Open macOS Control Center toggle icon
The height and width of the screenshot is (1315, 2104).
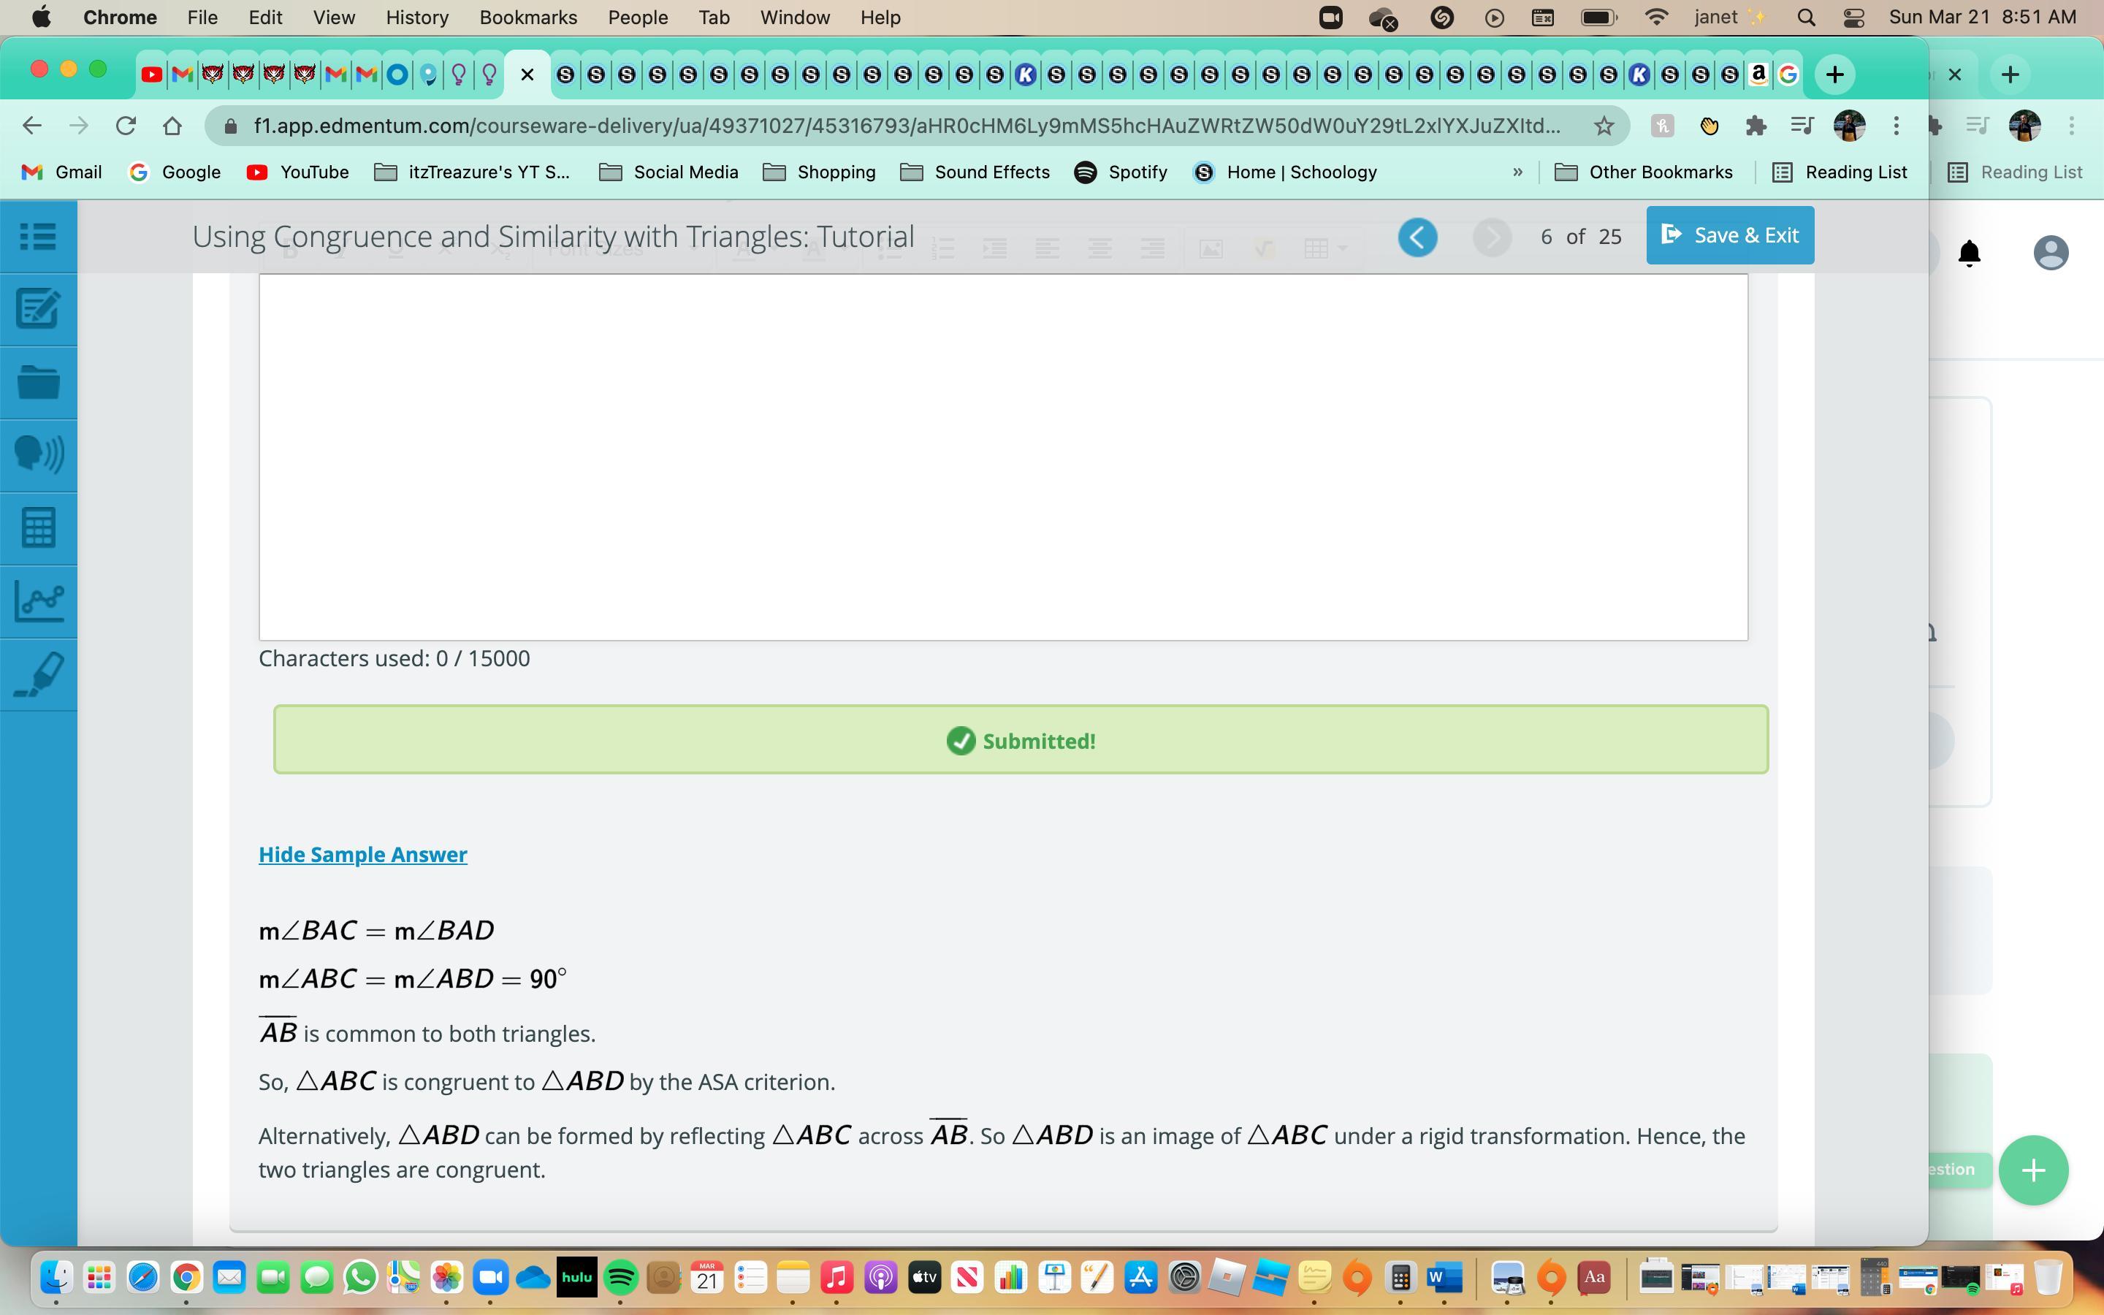(1853, 18)
